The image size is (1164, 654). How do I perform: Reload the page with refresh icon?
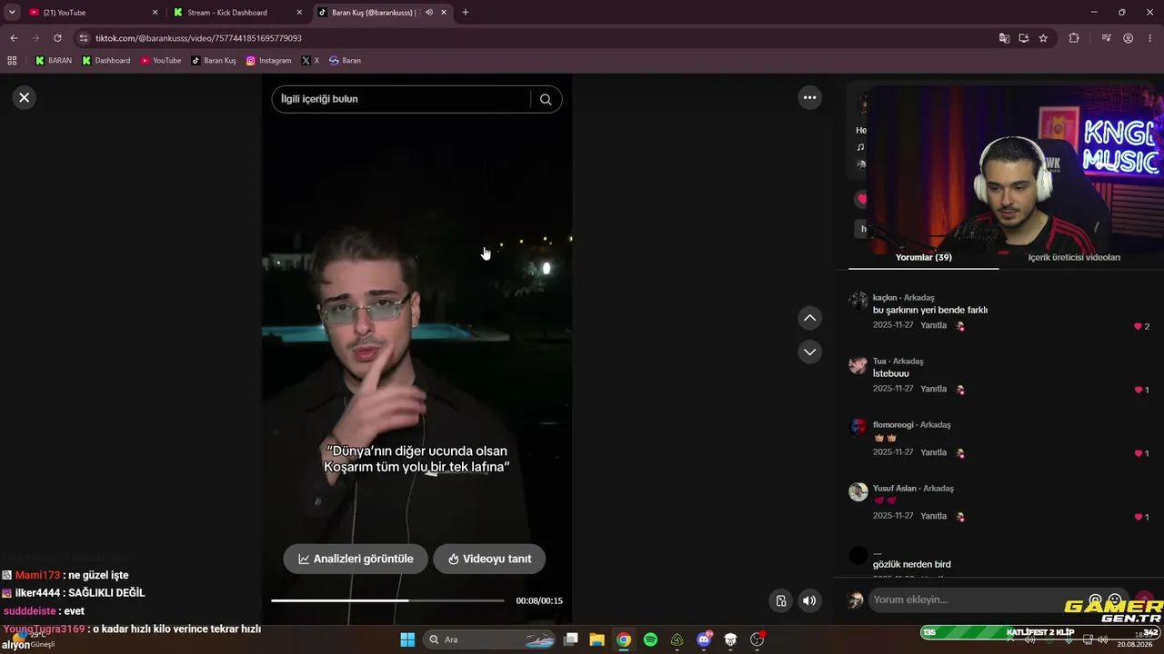tap(57, 38)
